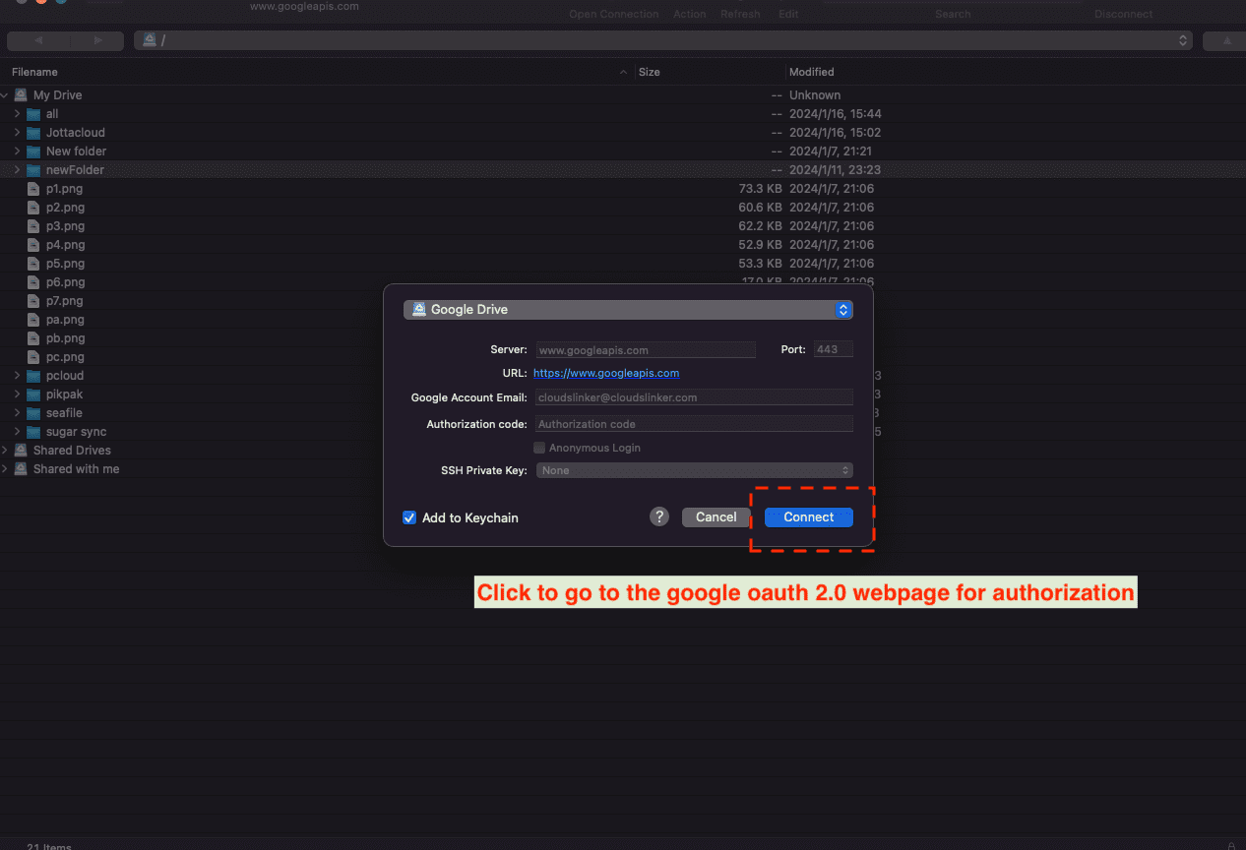Image resolution: width=1246 pixels, height=850 pixels.
Task: Select the pc.png file name
Action: [65, 357]
